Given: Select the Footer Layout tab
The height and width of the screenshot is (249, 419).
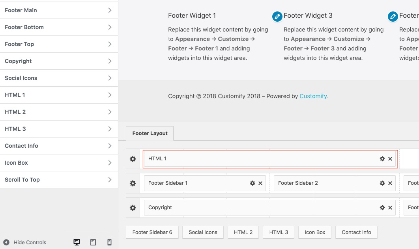Looking at the screenshot, I should (150, 134).
